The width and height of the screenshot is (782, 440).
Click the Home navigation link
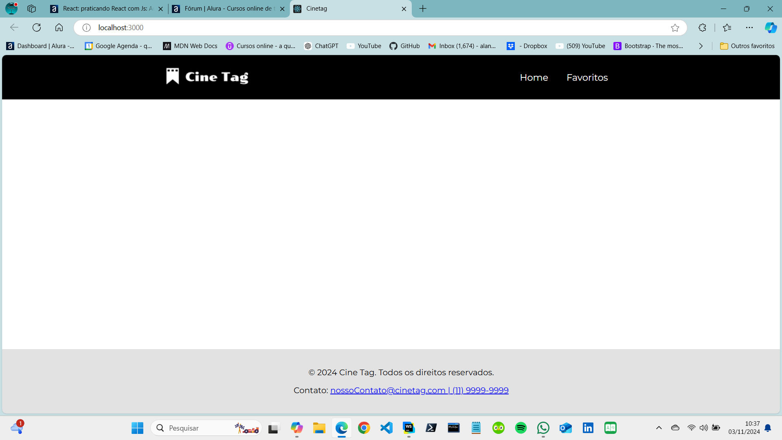534,77
